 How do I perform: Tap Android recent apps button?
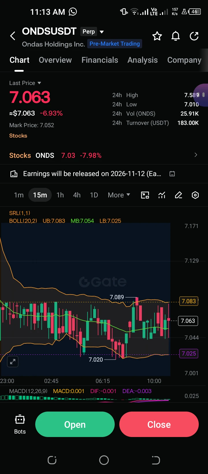pyautogui.click(x=52, y=460)
